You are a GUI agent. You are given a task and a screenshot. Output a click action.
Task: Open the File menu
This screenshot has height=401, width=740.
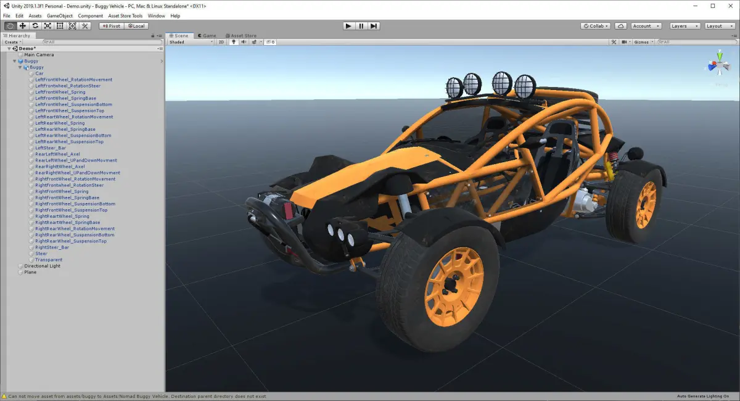point(7,15)
